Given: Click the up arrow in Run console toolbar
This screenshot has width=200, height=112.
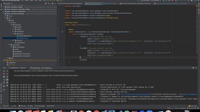Looking at the screenshot, I should click(7, 71).
